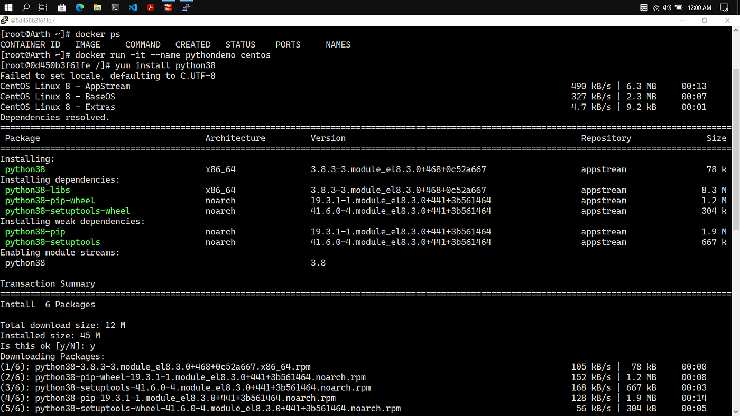Open the equalizer utility in the system tray

coord(644,7)
